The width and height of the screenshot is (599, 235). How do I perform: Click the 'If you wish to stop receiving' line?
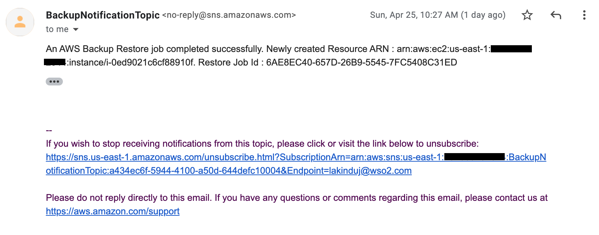[262, 143]
